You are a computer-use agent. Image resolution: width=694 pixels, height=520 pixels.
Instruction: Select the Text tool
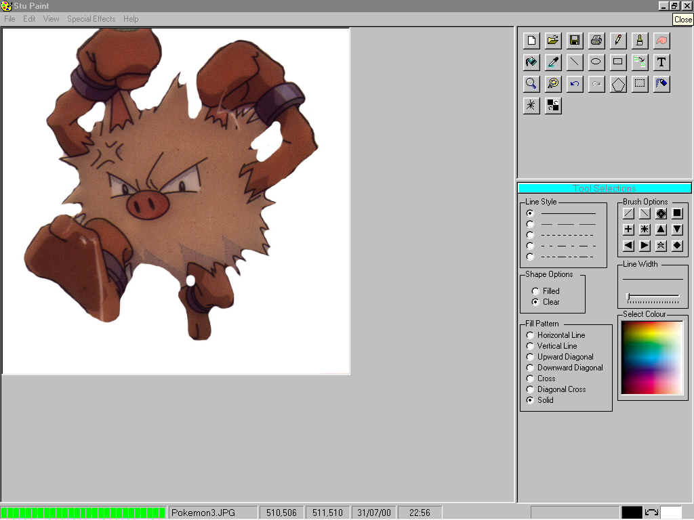[x=661, y=62]
